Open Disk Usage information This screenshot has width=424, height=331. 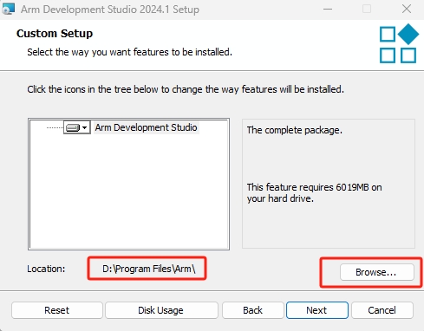[161, 310]
